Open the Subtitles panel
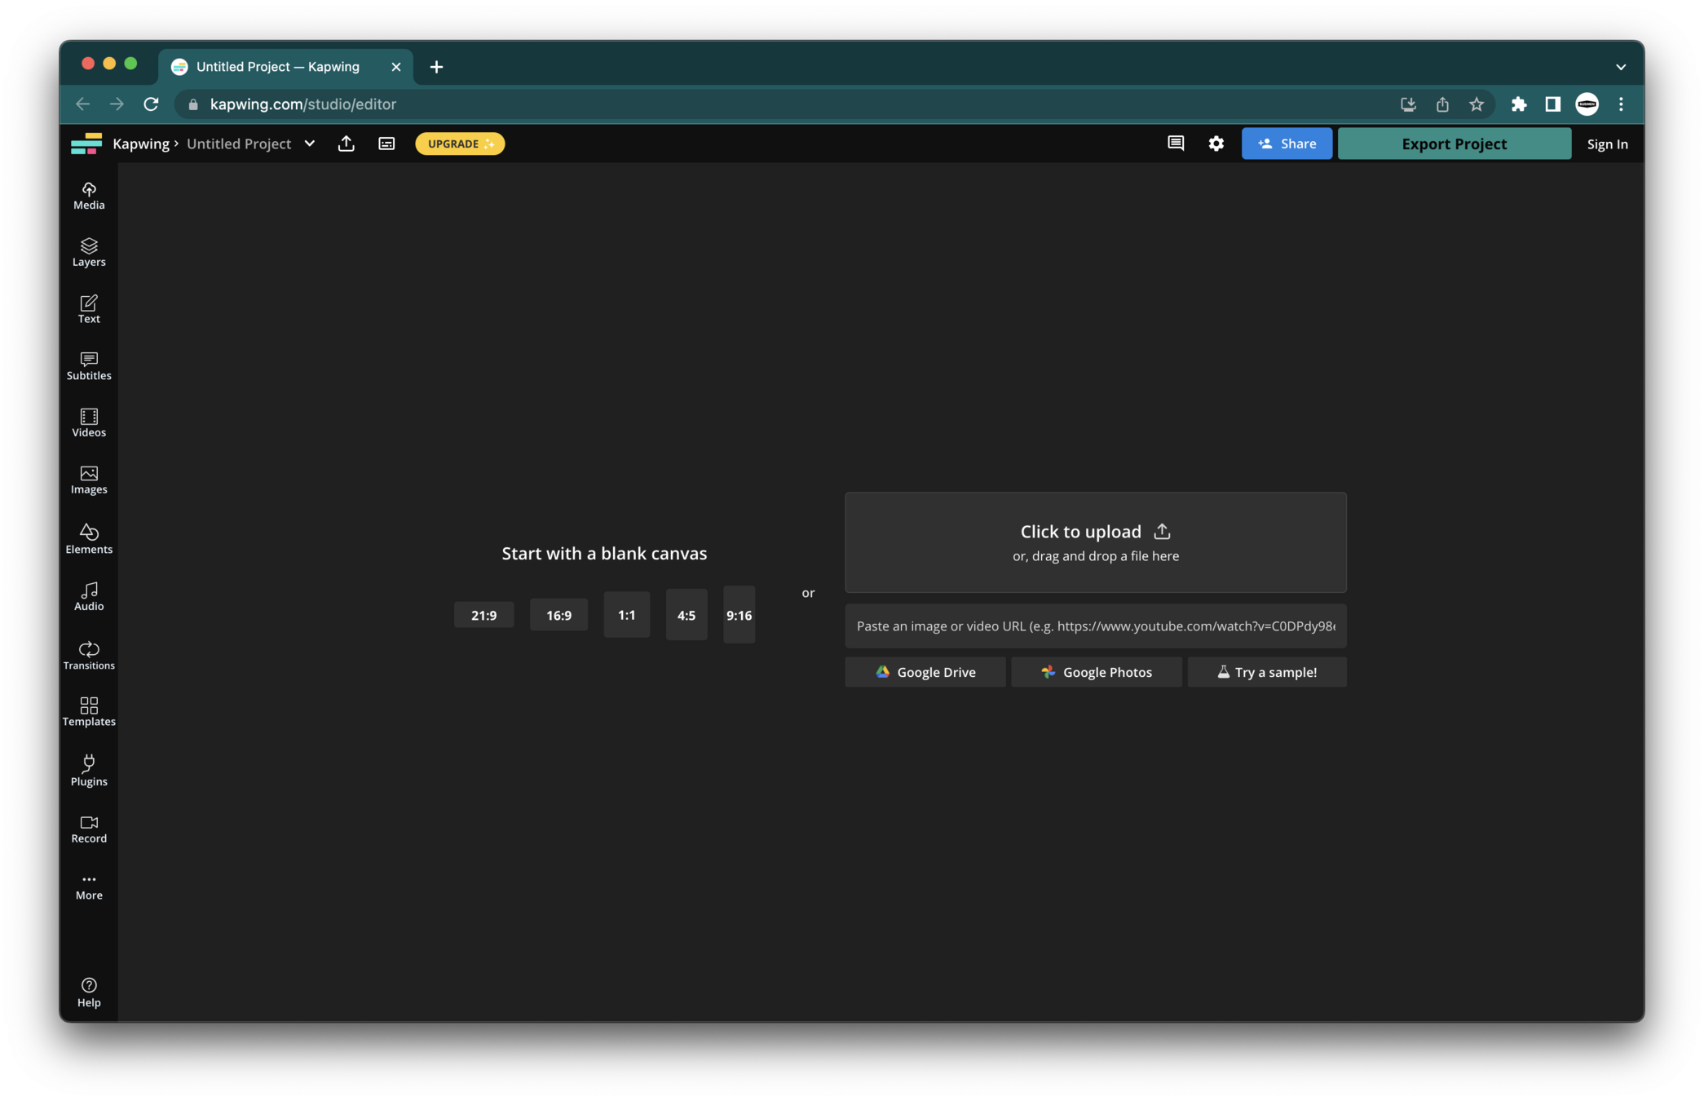The image size is (1704, 1101). click(x=89, y=366)
